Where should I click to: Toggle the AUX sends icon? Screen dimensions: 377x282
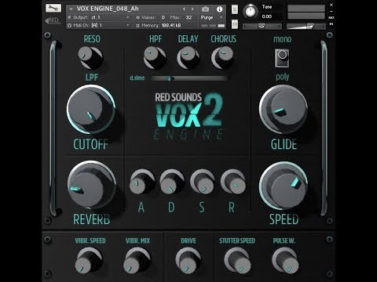pos(331,17)
